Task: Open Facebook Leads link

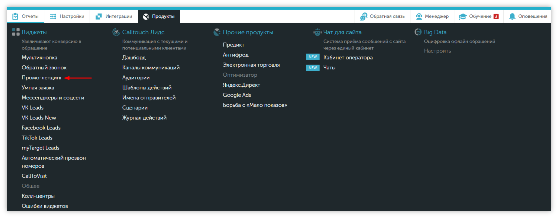Action: (41, 128)
